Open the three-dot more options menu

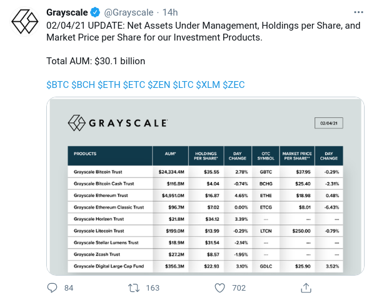(x=358, y=12)
